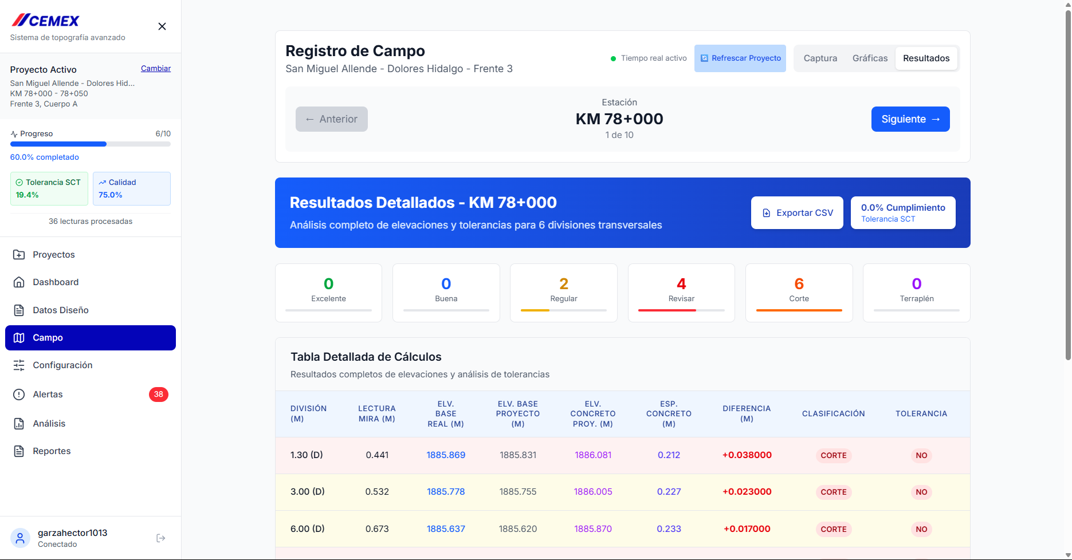
Task: Click the Cambiar link for active project
Action: tap(156, 68)
